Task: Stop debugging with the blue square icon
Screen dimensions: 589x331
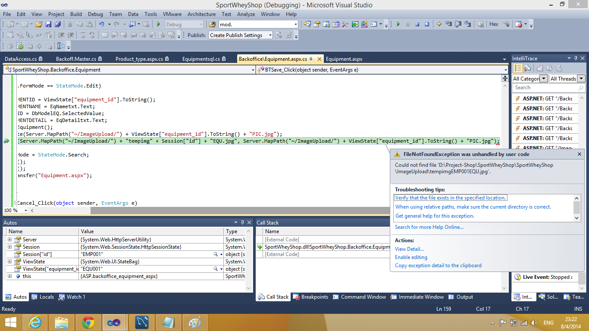Action: [x=417, y=24]
